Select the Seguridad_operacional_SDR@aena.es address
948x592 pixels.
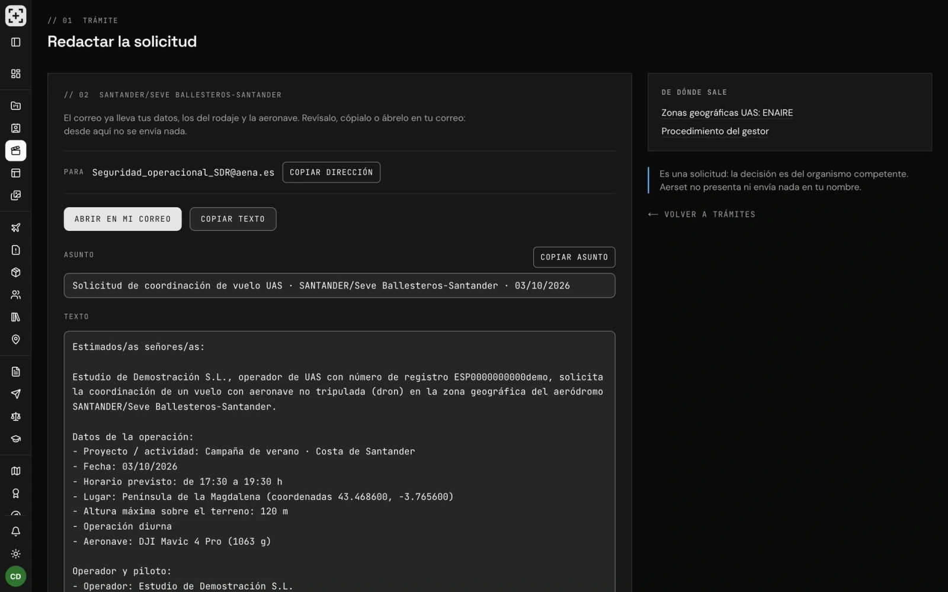(x=183, y=172)
